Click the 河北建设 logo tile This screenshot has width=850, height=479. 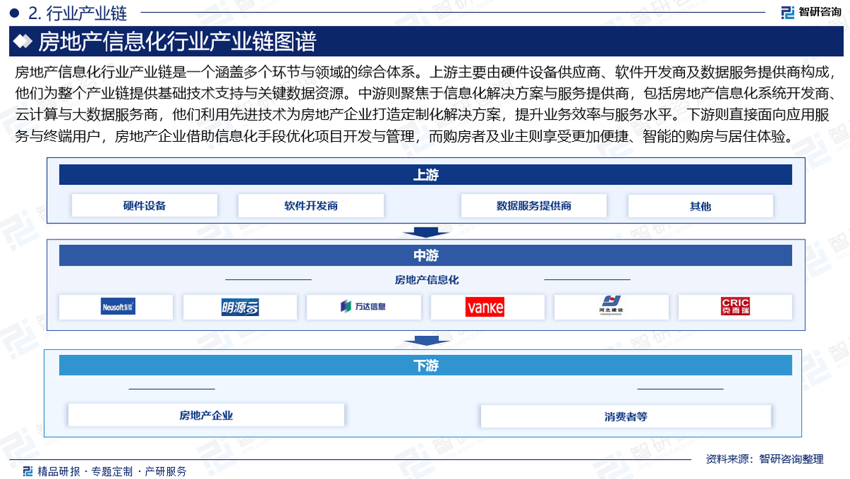point(611,307)
